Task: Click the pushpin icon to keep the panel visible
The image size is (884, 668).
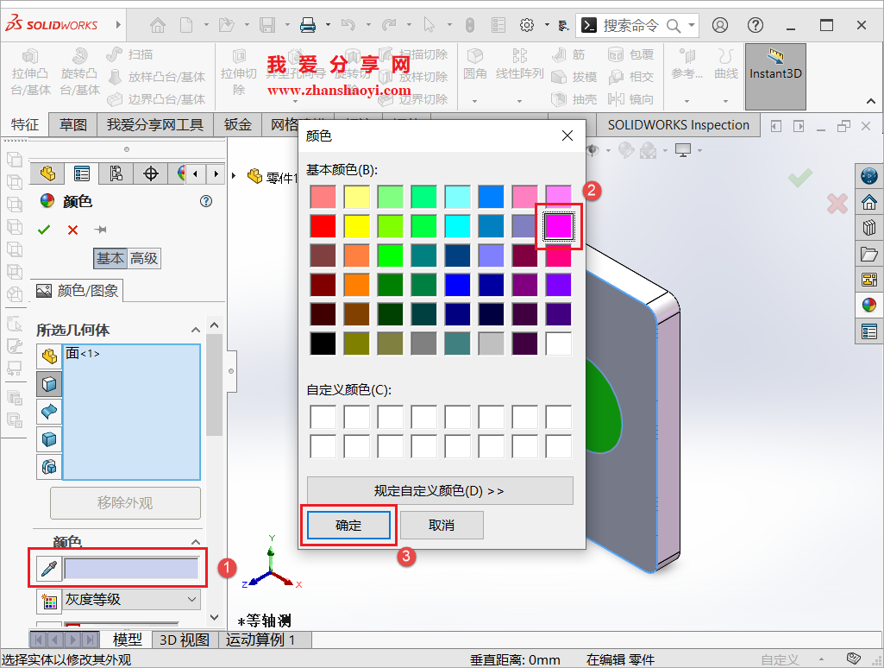Action: (x=98, y=230)
